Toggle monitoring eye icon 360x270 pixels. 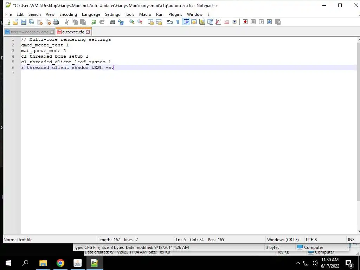pos(234,22)
